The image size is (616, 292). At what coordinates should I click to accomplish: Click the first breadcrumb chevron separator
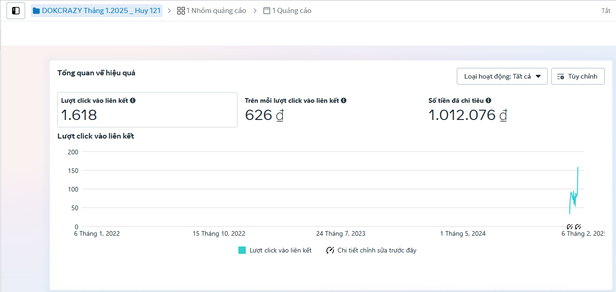click(x=169, y=11)
